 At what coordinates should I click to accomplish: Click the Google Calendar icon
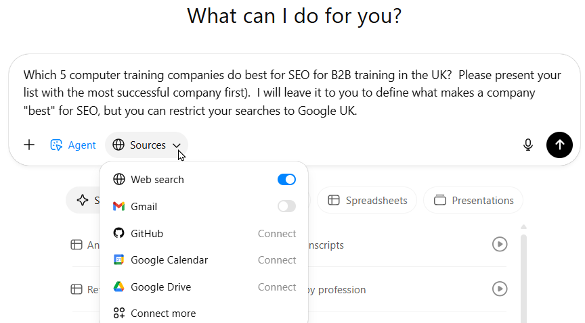click(119, 260)
